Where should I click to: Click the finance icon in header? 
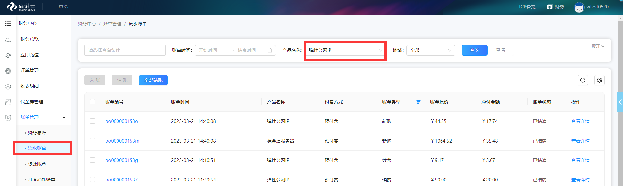[x=550, y=7]
